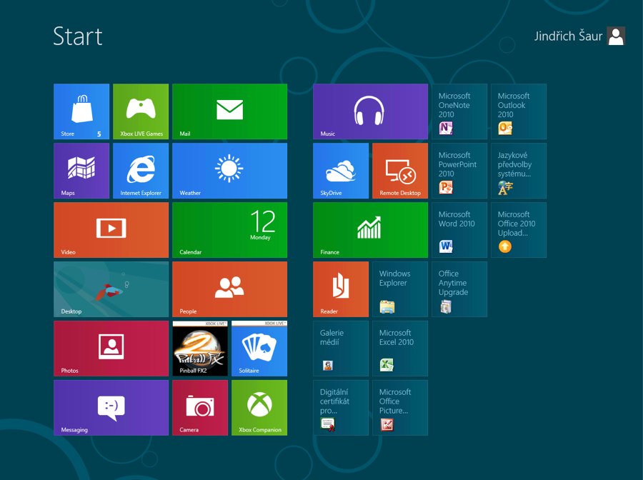Image resolution: width=643 pixels, height=480 pixels.
Task: Open Calendar tile showing Monday 12
Action: click(229, 229)
